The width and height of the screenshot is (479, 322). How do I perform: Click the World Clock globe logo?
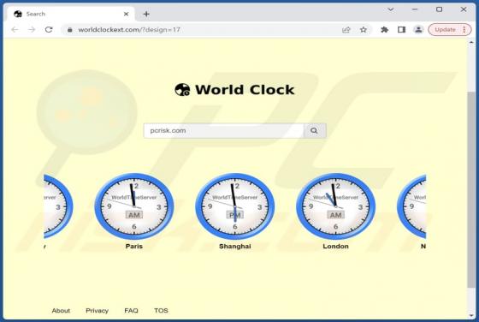click(182, 90)
